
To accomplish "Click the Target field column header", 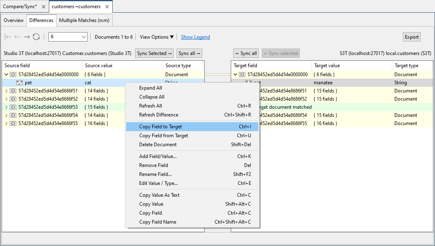I will coord(271,66).
